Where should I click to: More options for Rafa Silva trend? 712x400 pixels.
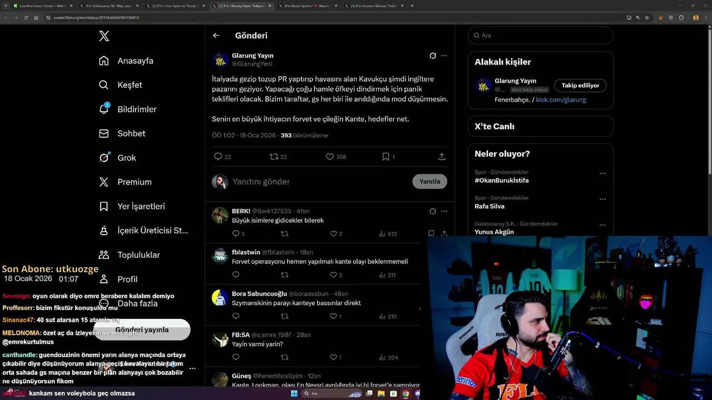602,199
